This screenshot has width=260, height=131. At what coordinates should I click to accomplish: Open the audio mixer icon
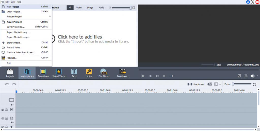(x=210, y=84)
